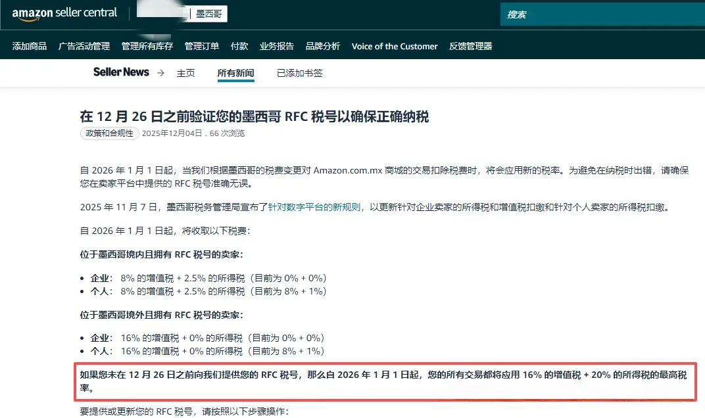705x418 pixels.
Task: Switch to the 主页 tab
Action: point(185,73)
